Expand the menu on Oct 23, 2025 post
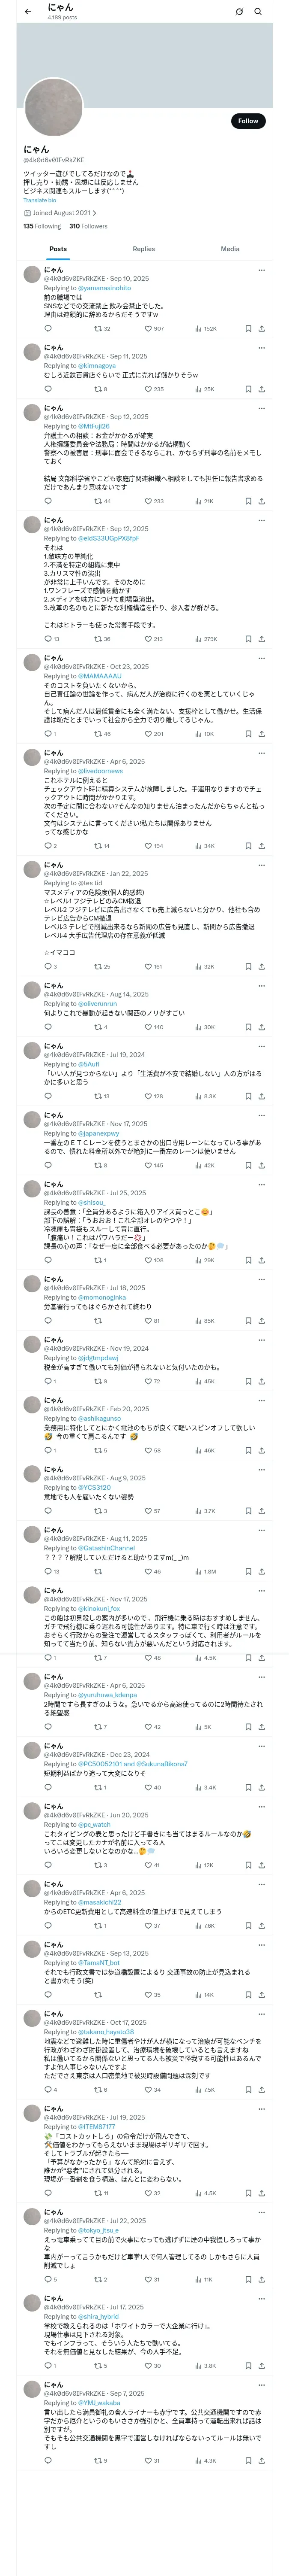 coord(261,658)
